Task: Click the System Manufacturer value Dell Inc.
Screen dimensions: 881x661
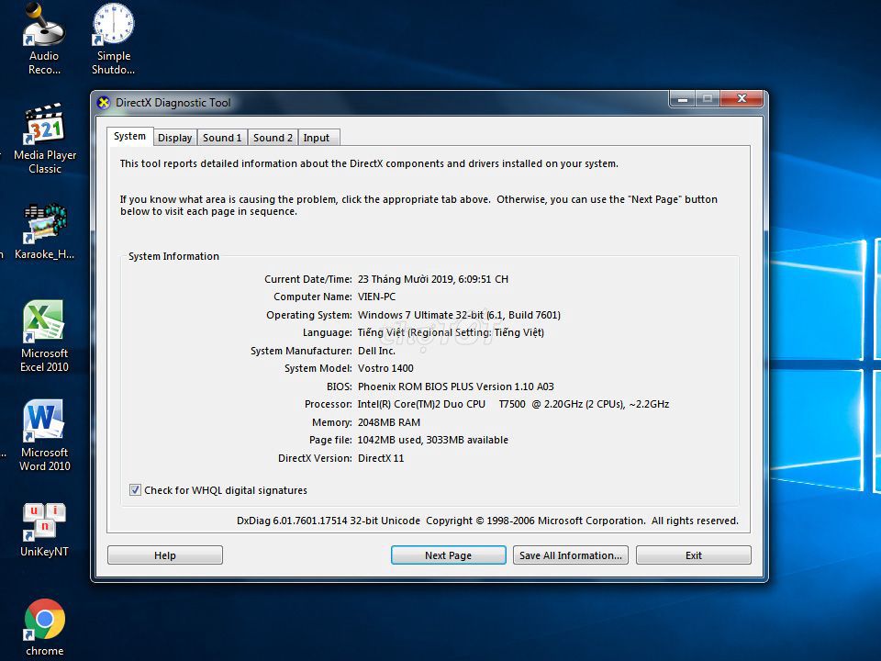Action: (376, 351)
